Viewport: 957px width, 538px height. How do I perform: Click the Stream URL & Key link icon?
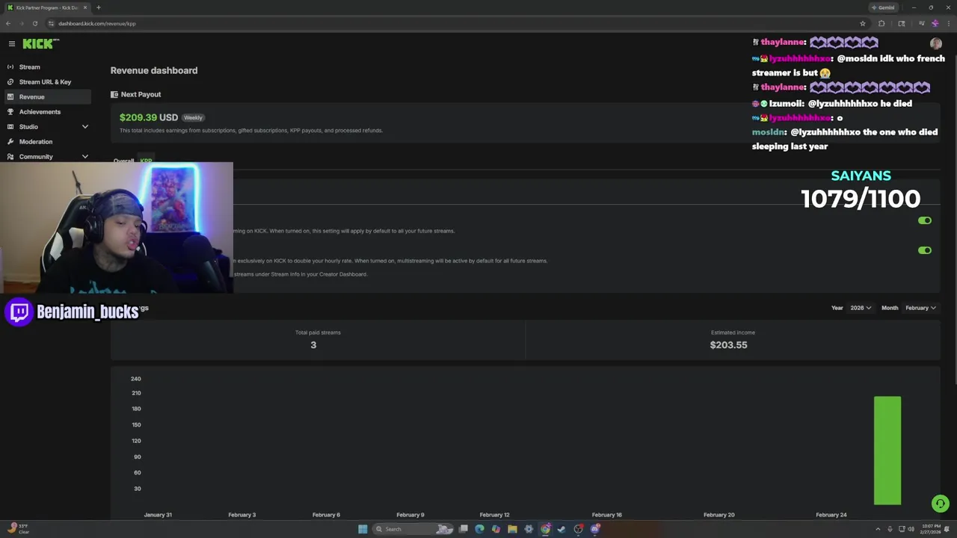(x=10, y=81)
